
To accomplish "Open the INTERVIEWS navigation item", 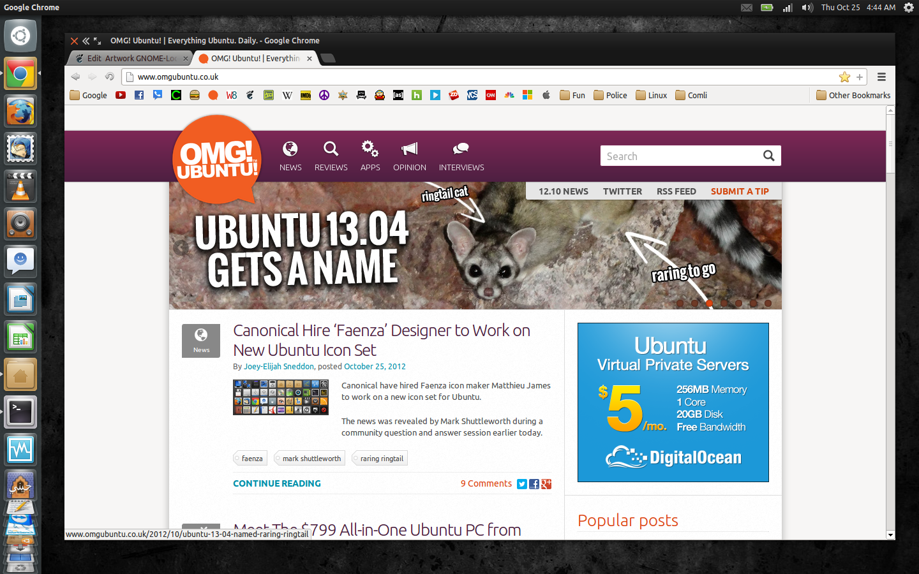I will (461, 156).
